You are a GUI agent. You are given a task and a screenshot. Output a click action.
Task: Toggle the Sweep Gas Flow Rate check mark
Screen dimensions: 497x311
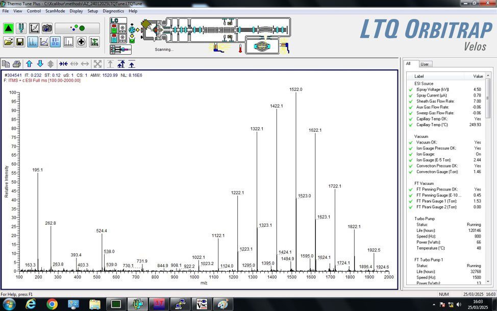[411, 113]
